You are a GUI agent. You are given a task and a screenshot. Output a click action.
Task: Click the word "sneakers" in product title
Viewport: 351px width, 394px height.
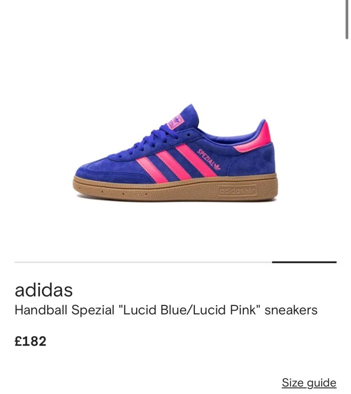(291, 310)
